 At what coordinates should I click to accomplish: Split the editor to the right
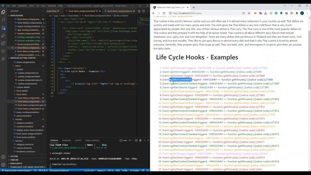pos(143,11)
